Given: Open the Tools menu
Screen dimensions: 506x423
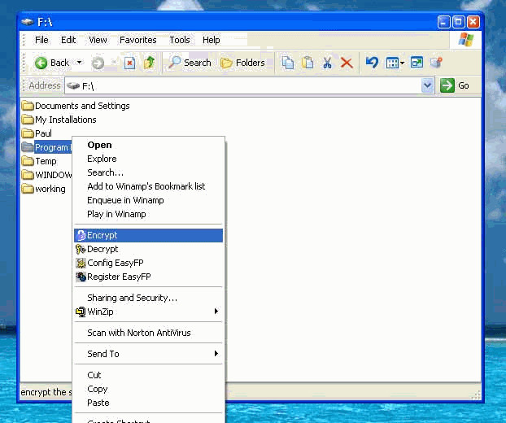Looking at the screenshot, I should click(180, 40).
